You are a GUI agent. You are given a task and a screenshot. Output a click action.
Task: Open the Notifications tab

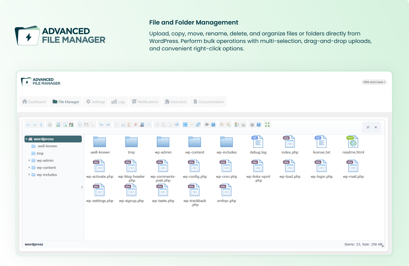145,102
